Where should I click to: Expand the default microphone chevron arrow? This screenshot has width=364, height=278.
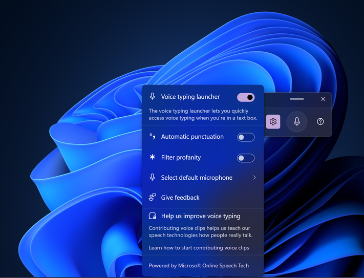(x=254, y=178)
